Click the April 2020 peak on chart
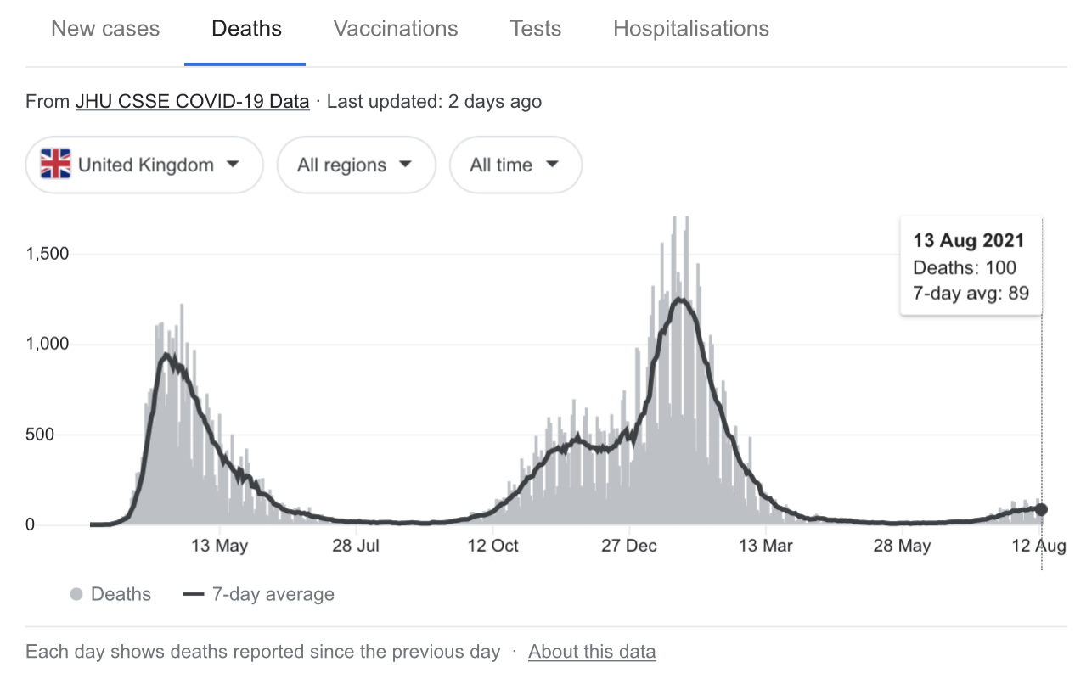 click(x=167, y=355)
